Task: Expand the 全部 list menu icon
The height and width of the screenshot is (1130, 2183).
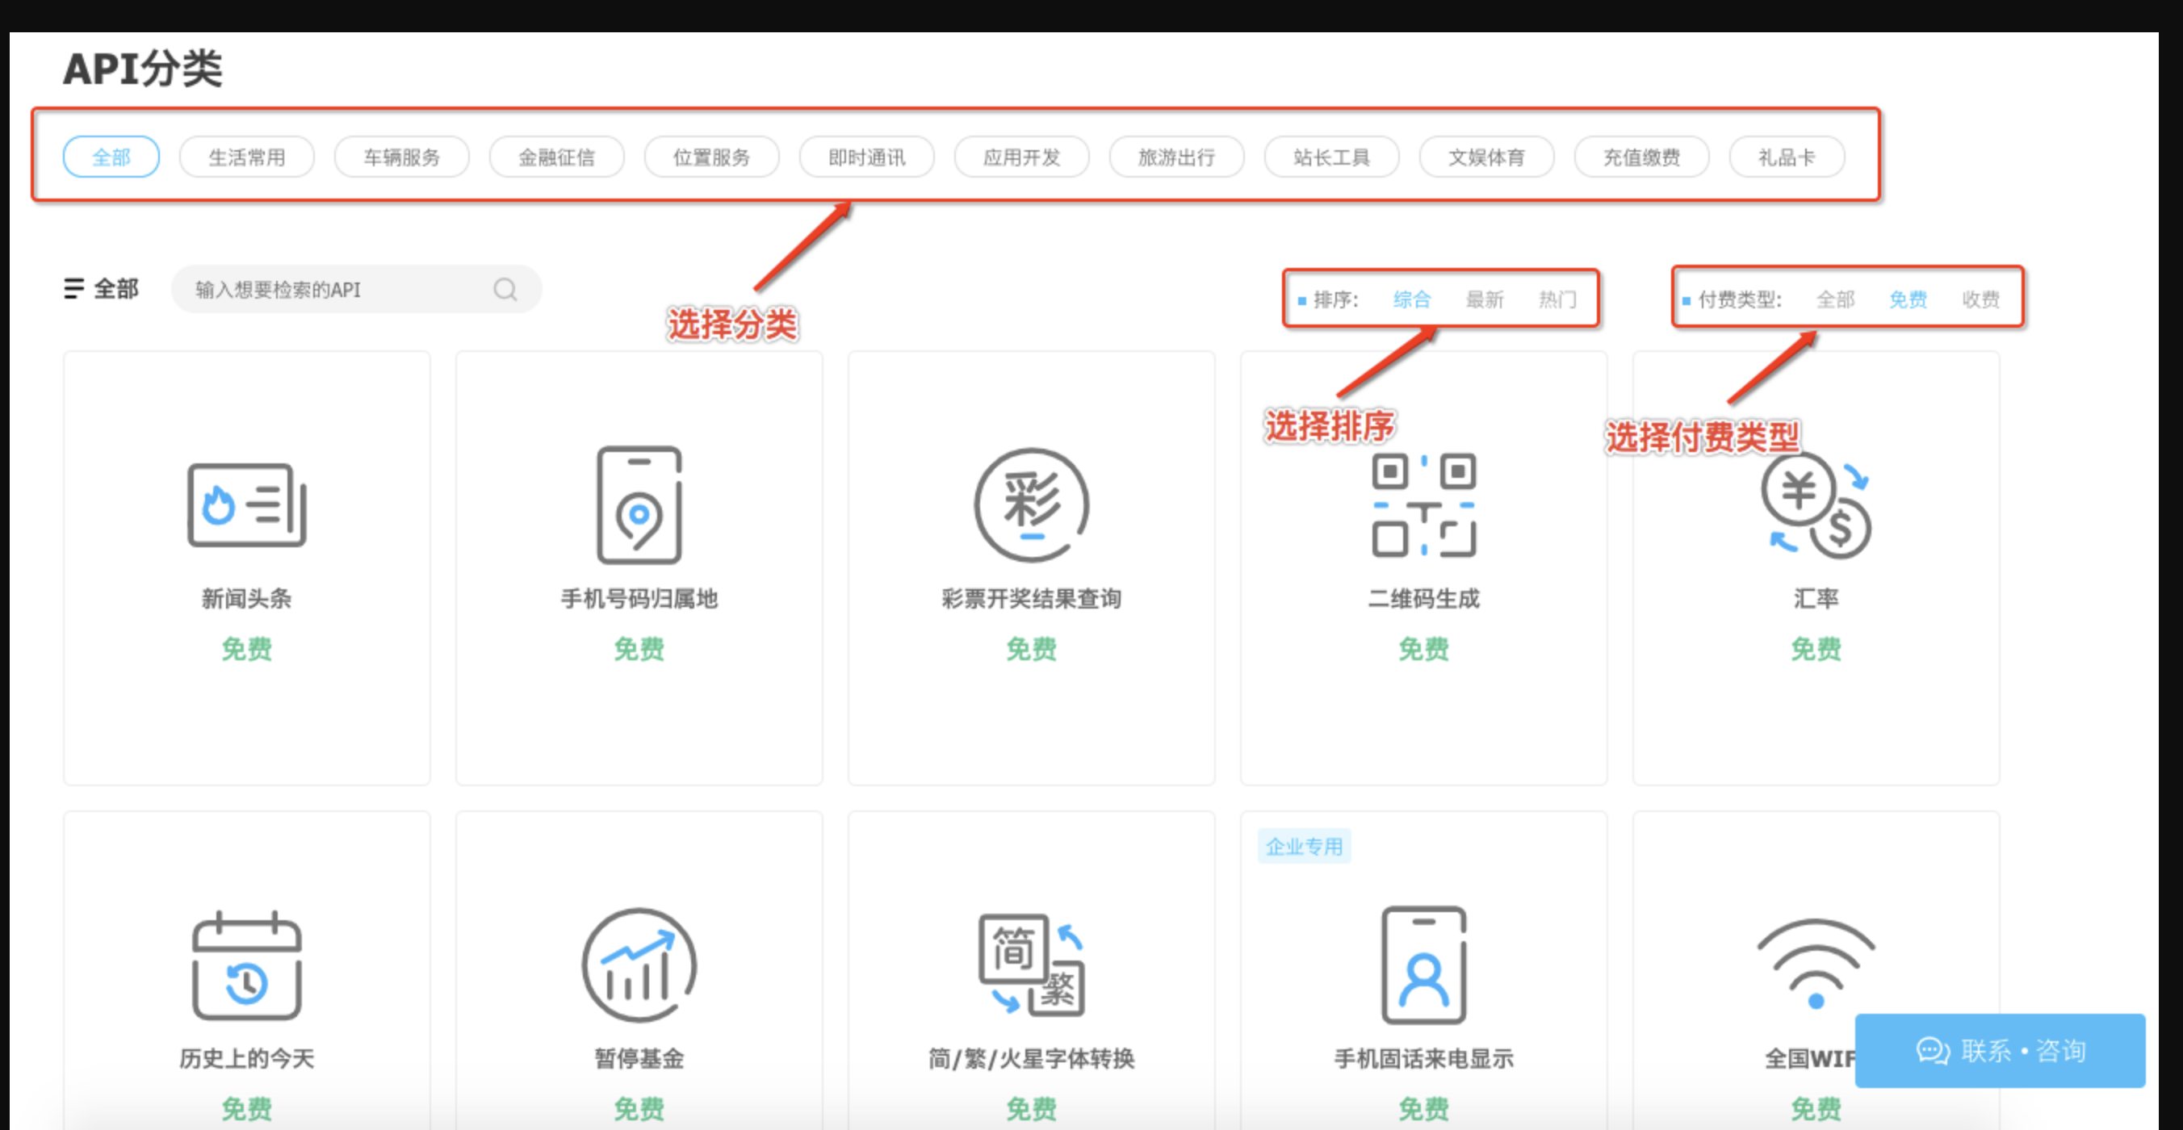Action: tap(73, 289)
